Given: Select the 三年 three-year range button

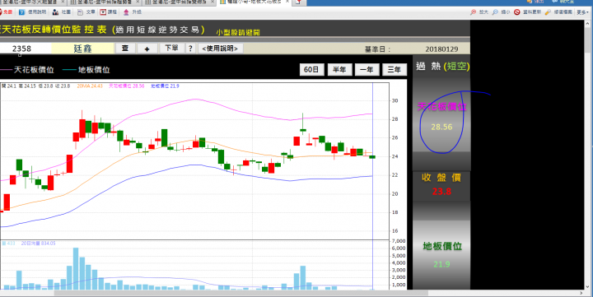Looking at the screenshot, I should point(395,70).
